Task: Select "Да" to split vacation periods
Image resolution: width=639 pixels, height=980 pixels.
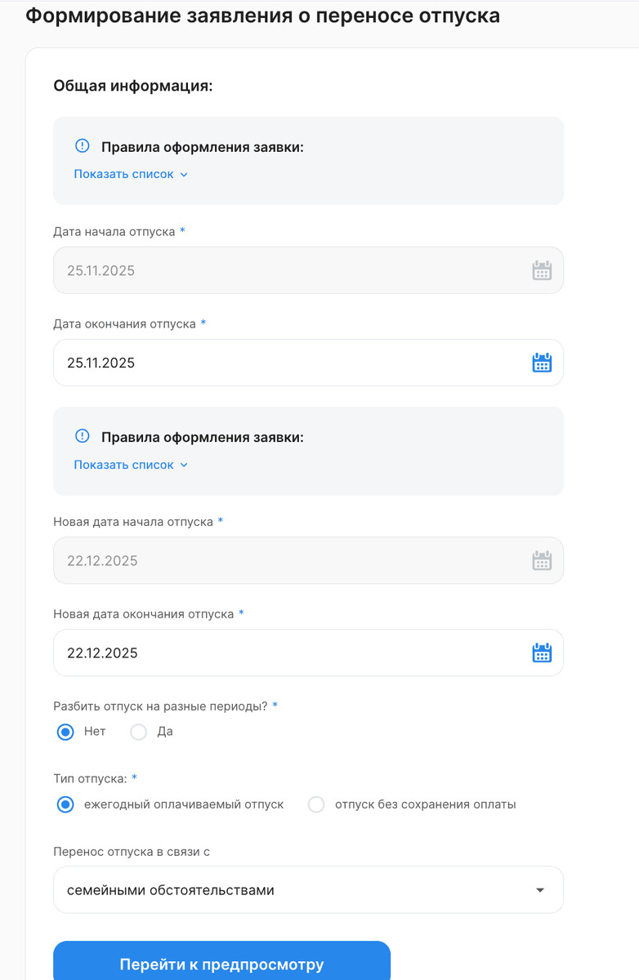Action: click(x=139, y=732)
